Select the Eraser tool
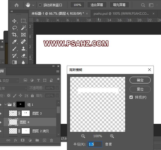Image resolution: width=161 pixels, height=150 pixels. 24,56
